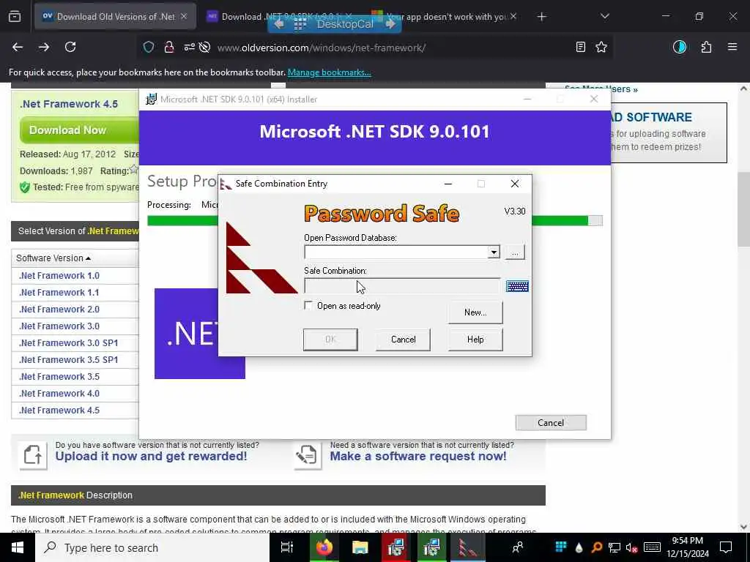Click Make a software request now
This screenshot has height=562, width=750.
(418, 456)
